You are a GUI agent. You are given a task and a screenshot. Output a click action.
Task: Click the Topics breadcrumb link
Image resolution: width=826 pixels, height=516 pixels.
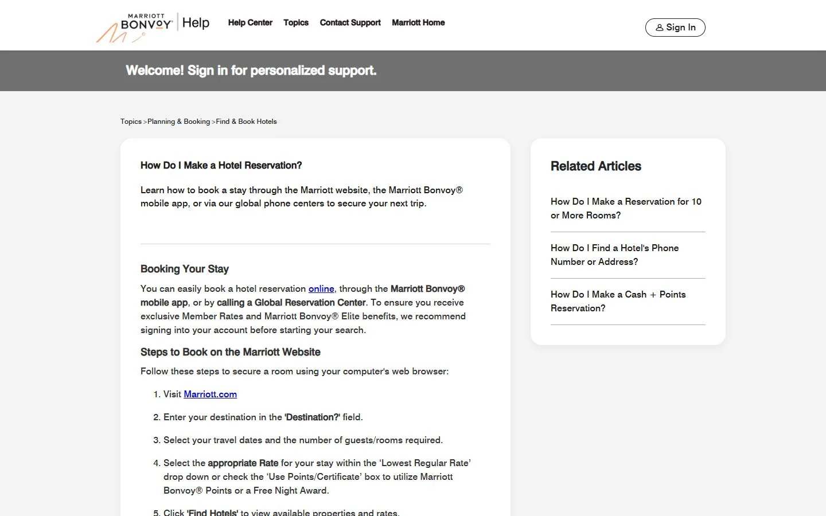coord(131,122)
